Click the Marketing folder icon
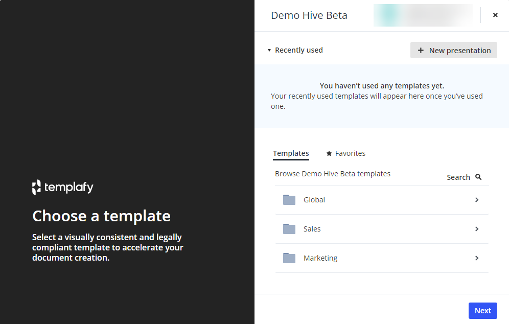Screen dimensions: 509x324 [289, 259]
